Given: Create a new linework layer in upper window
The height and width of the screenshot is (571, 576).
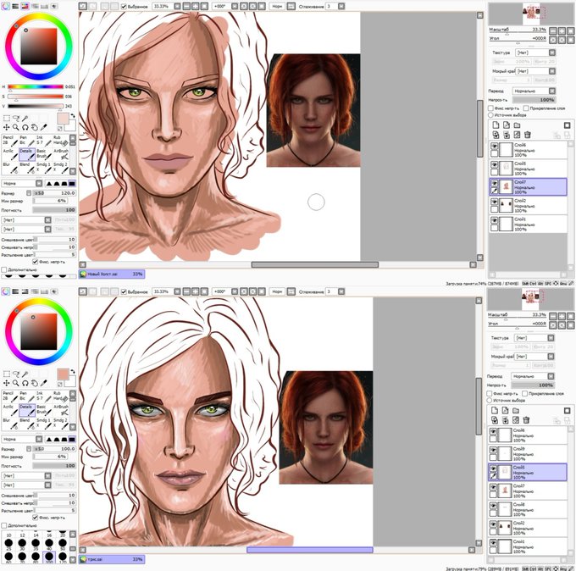Looking at the screenshot, I should pos(507,125).
